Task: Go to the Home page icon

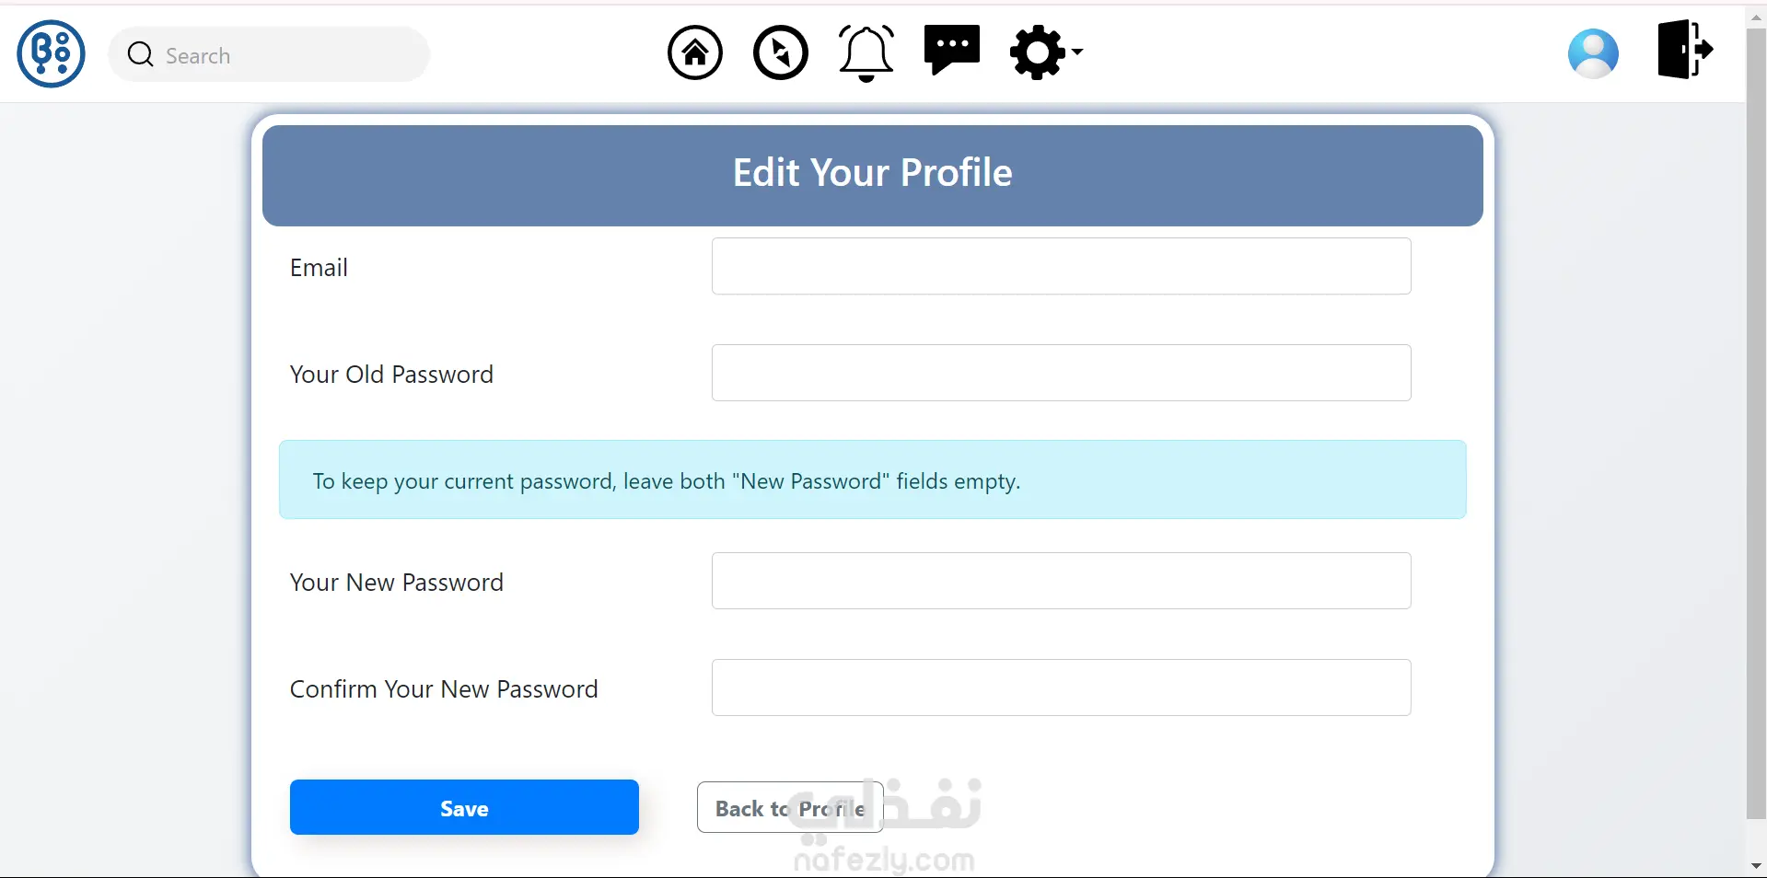Action: click(x=695, y=52)
